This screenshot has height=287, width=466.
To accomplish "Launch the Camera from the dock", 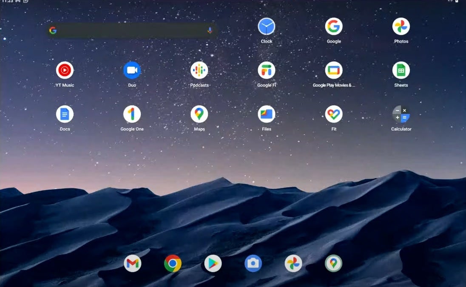I will click(x=253, y=264).
